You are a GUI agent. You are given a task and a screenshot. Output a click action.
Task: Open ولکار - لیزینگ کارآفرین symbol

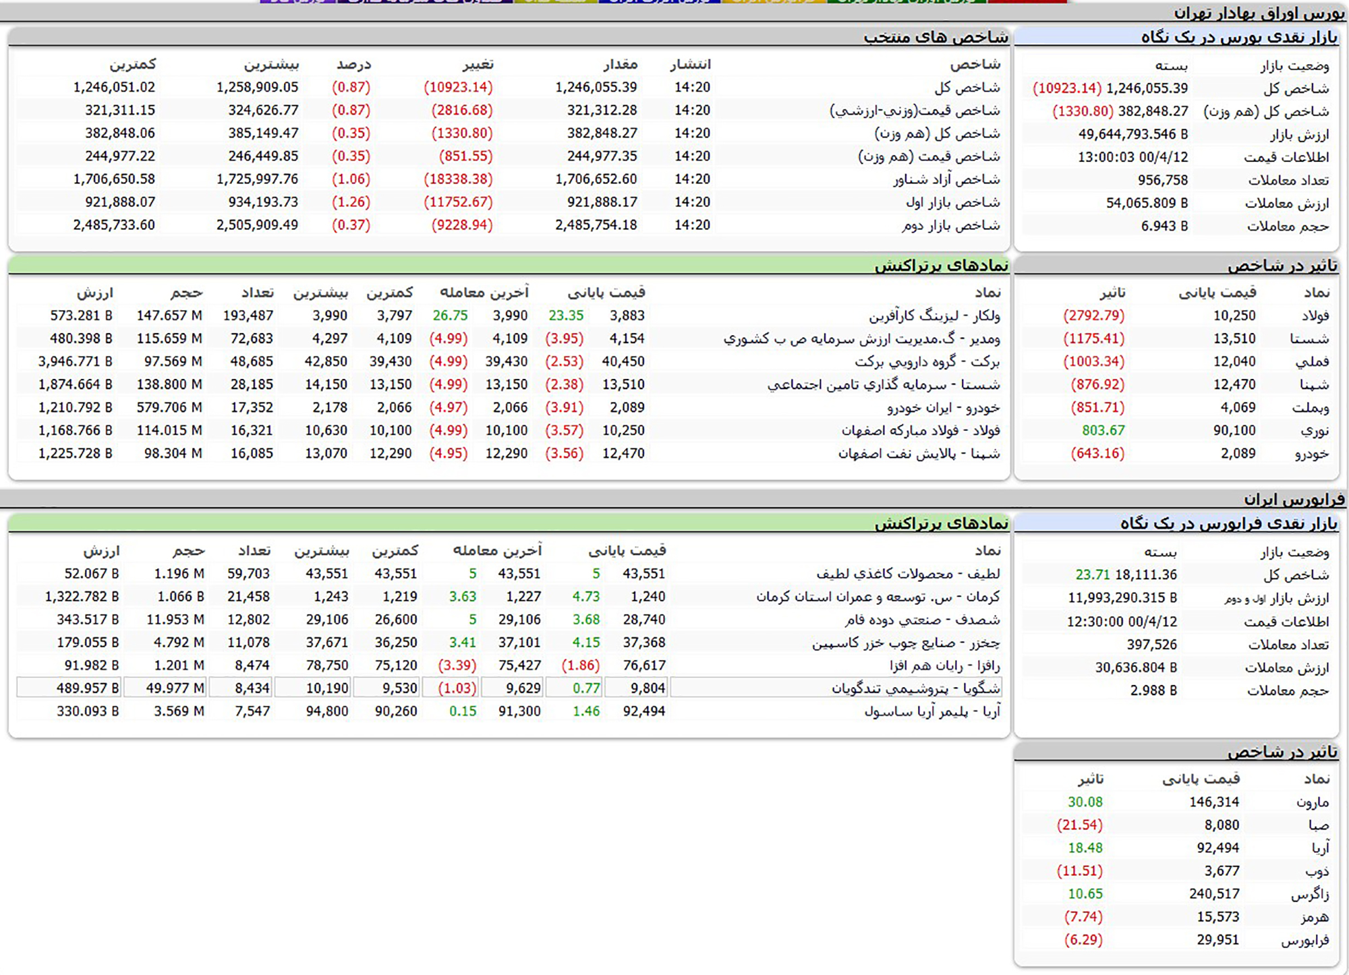pyautogui.click(x=935, y=316)
